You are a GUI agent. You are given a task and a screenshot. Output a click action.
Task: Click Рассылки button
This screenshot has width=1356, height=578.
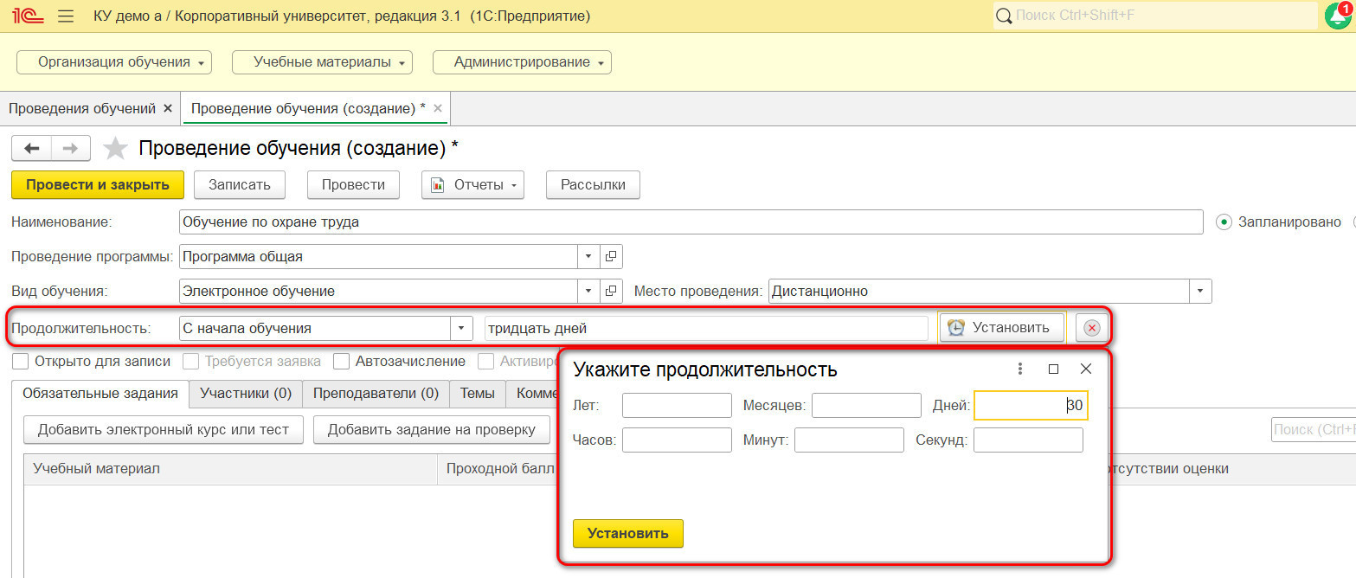[x=593, y=184]
